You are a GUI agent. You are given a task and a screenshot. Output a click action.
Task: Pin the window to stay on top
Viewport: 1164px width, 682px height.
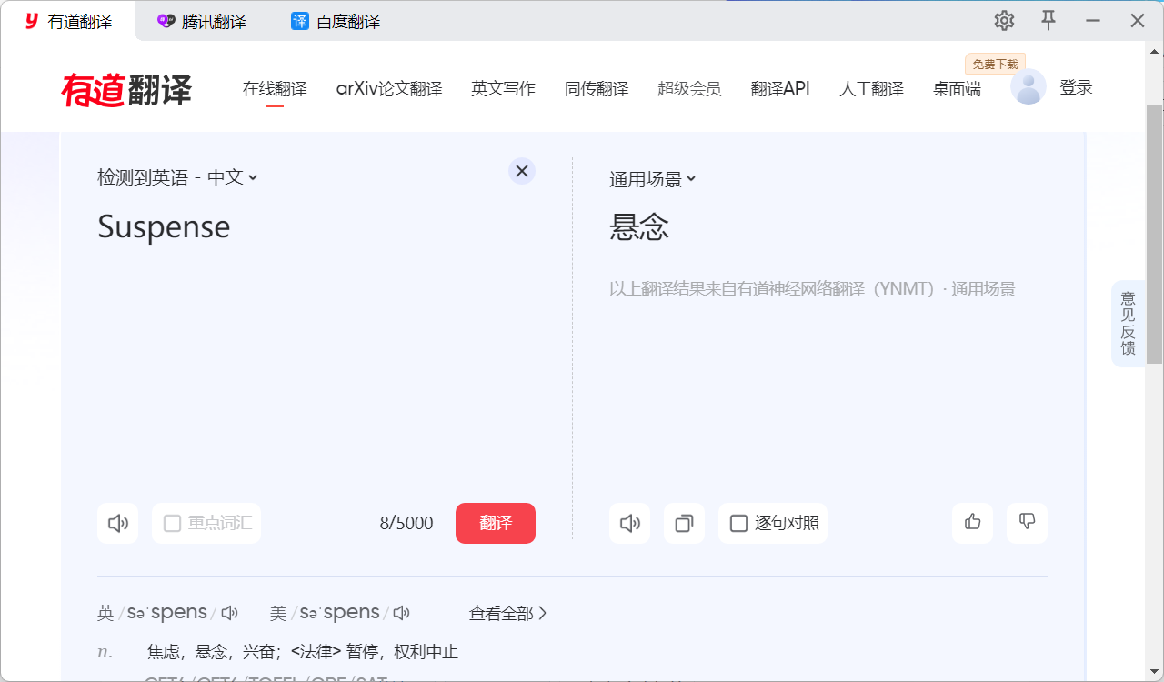click(x=1049, y=20)
